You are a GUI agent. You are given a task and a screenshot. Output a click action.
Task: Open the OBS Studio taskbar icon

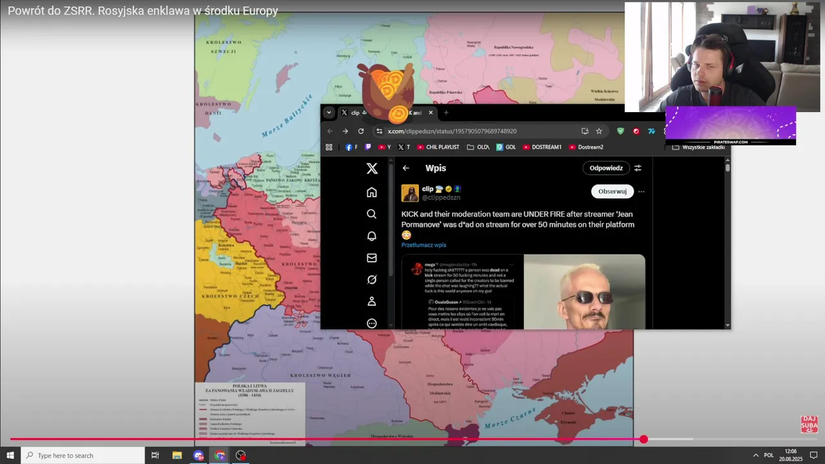[x=240, y=455]
